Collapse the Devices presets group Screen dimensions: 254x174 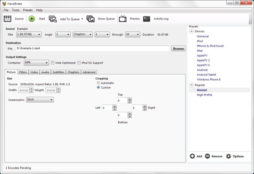tap(191, 31)
